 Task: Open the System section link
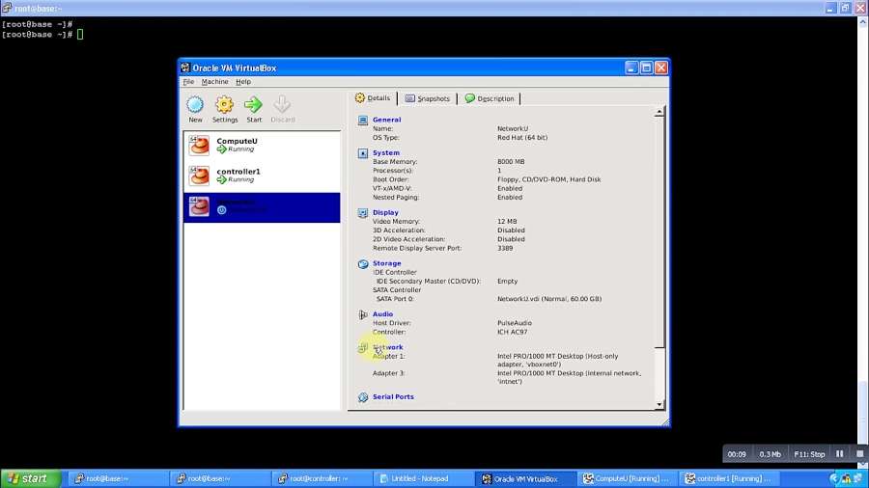[x=385, y=152]
